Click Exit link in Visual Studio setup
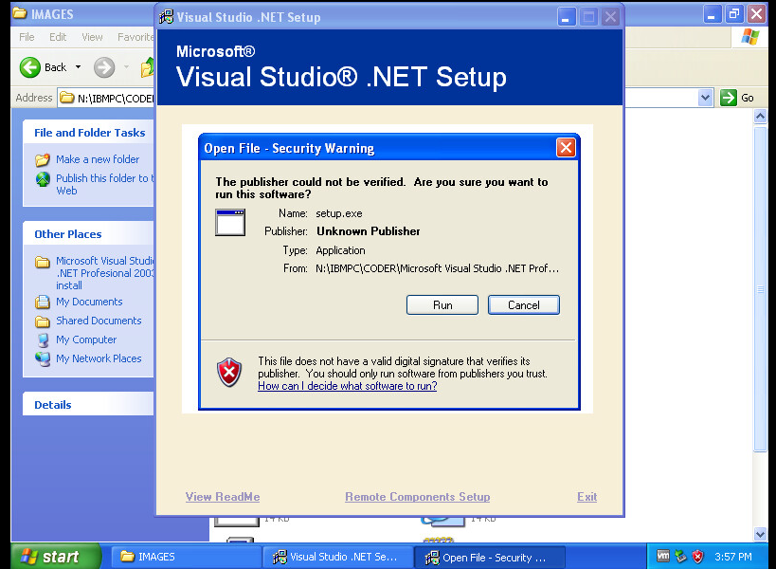 pyautogui.click(x=587, y=497)
